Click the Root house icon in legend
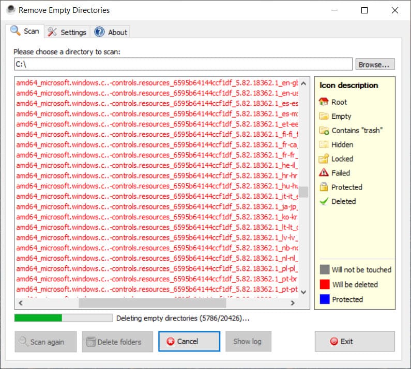Viewport: 411px width, 369px height. [x=324, y=102]
